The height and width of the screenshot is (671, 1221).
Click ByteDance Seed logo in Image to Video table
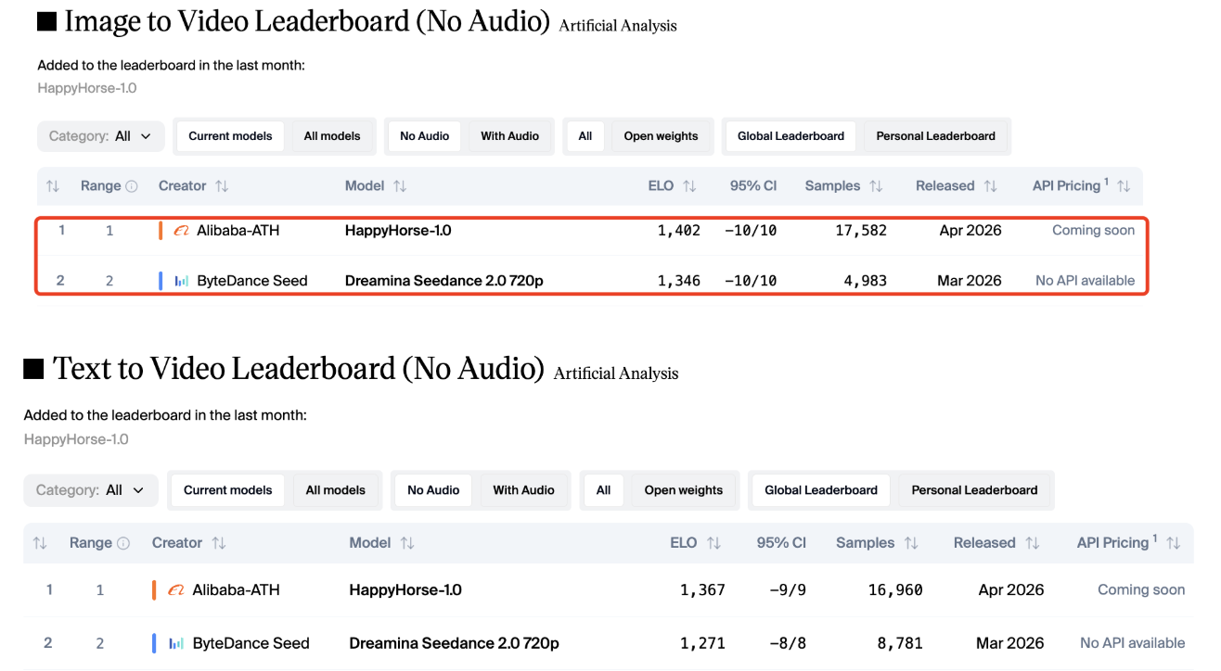point(182,281)
